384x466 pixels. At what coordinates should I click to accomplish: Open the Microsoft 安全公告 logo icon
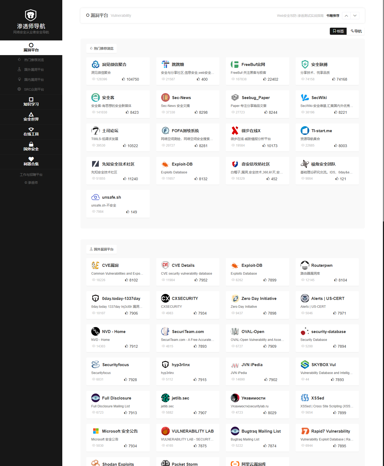(x=96, y=431)
